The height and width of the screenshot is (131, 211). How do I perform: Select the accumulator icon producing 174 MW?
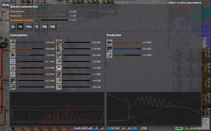[x=109, y=55]
